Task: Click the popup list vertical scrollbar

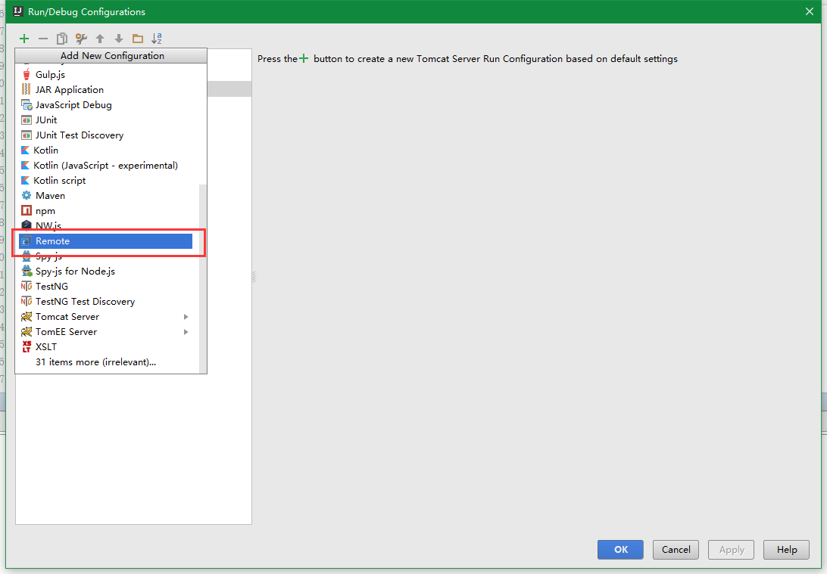Action: (202, 278)
